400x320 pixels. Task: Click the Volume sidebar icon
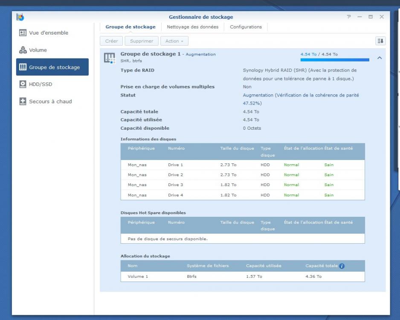23,50
